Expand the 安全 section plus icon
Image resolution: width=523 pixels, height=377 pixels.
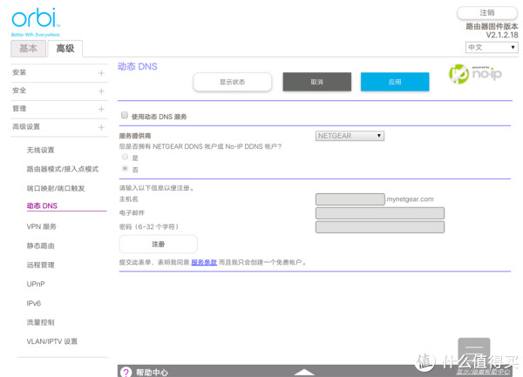101,91
